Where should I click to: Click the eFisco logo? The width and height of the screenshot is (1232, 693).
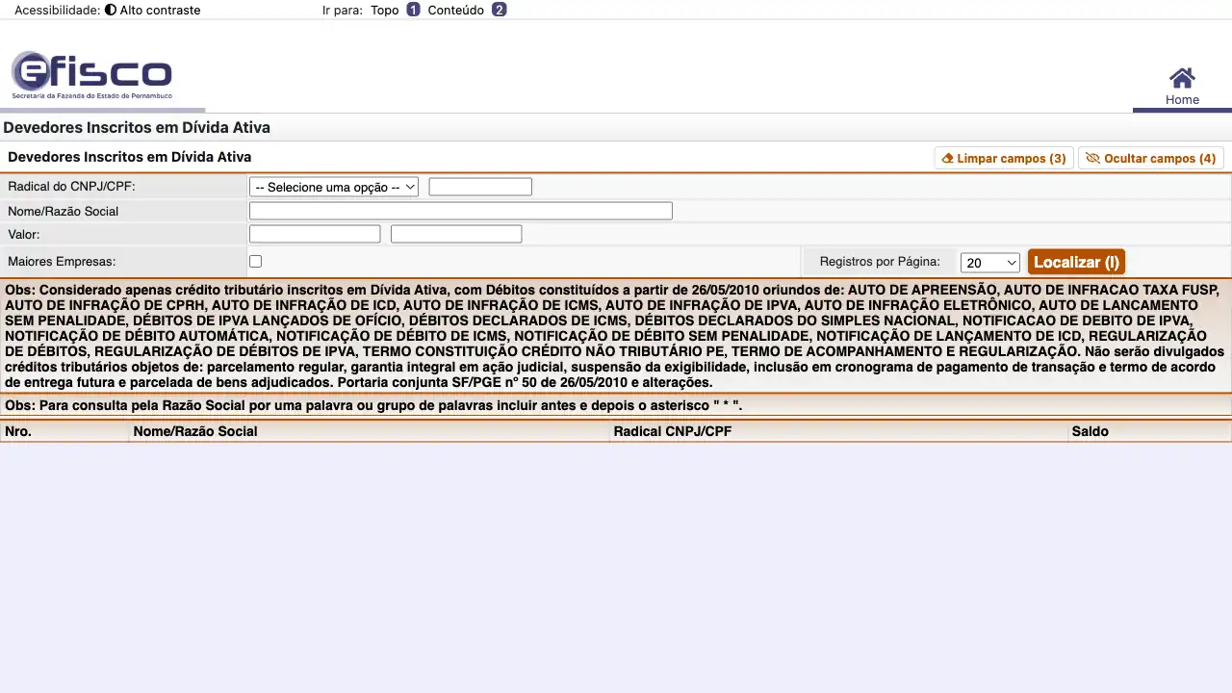92,75
